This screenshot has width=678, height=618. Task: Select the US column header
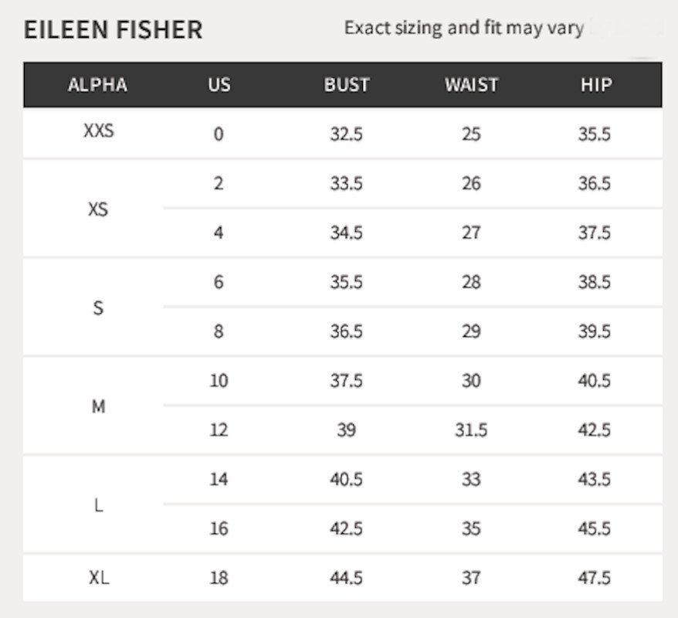point(219,85)
